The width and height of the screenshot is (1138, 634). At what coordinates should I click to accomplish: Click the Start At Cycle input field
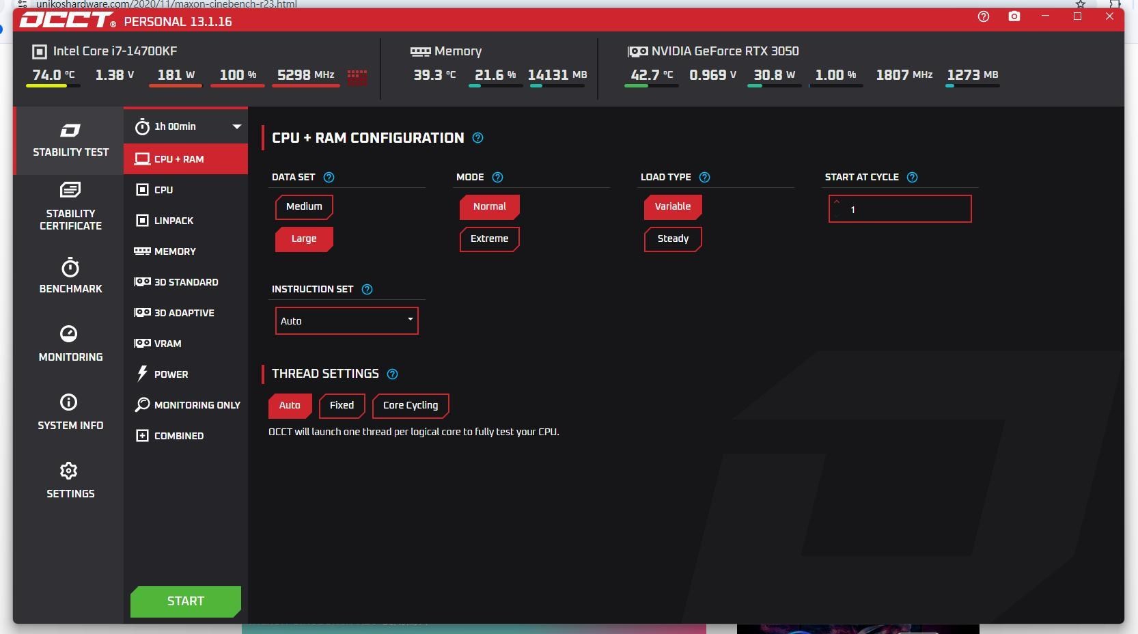pyautogui.click(x=900, y=209)
